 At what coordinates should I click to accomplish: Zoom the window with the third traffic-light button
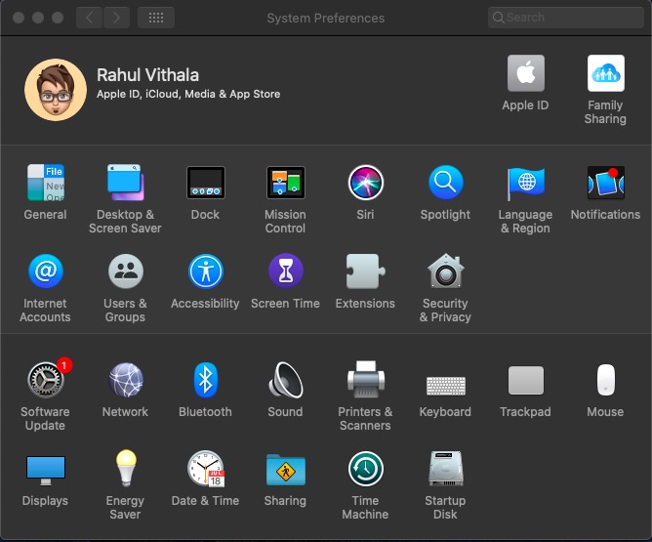point(58,18)
